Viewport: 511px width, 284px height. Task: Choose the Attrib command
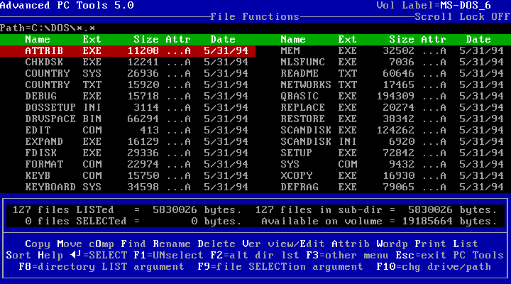tap(351, 244)
